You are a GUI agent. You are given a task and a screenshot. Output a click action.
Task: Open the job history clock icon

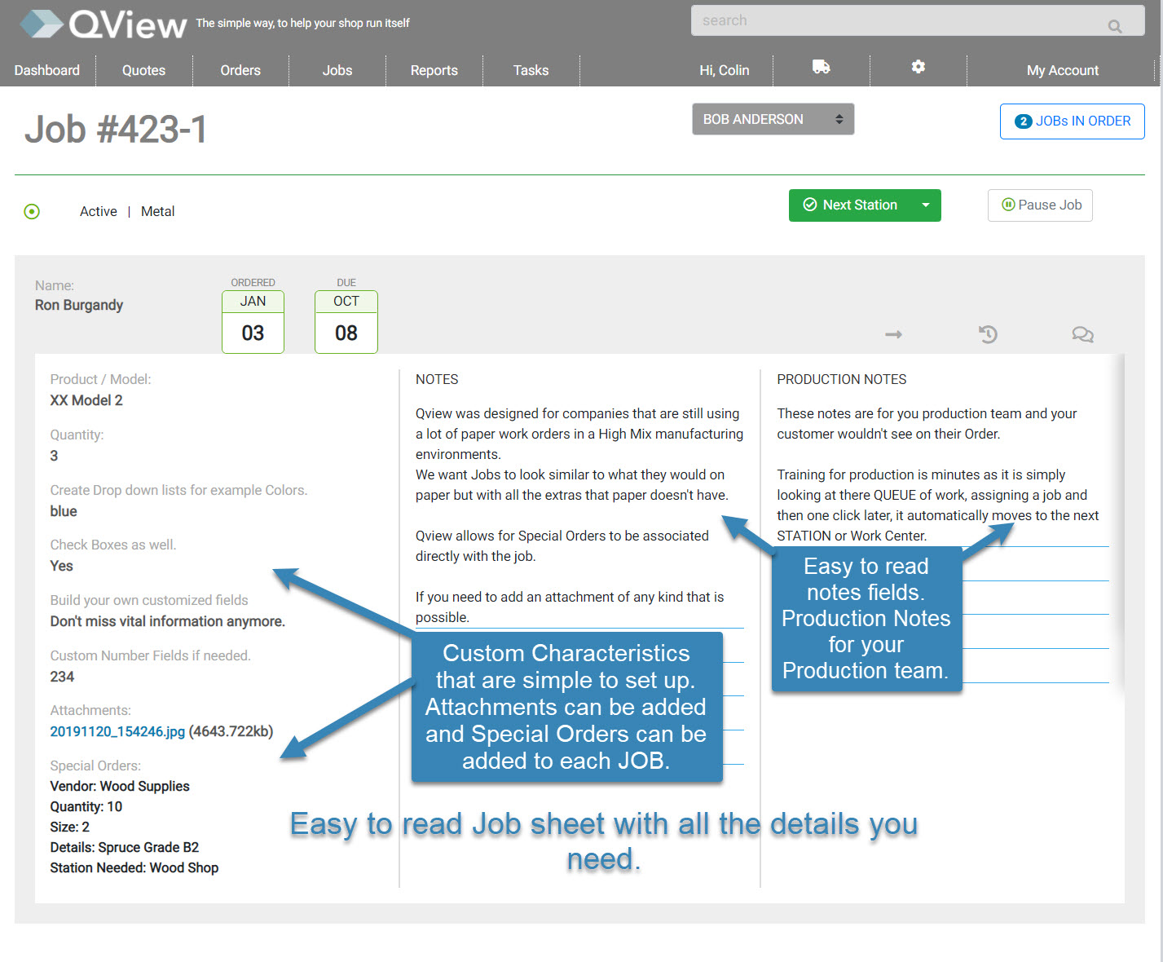click(x=988, y=334)
